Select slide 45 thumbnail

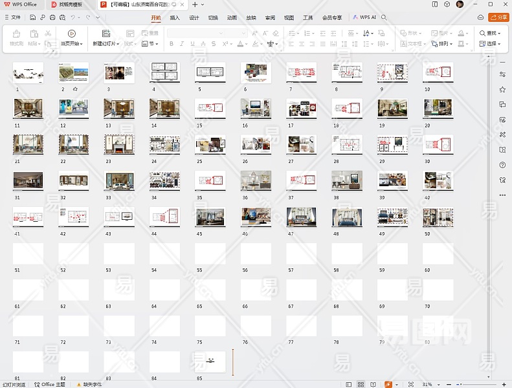point(210,217)
